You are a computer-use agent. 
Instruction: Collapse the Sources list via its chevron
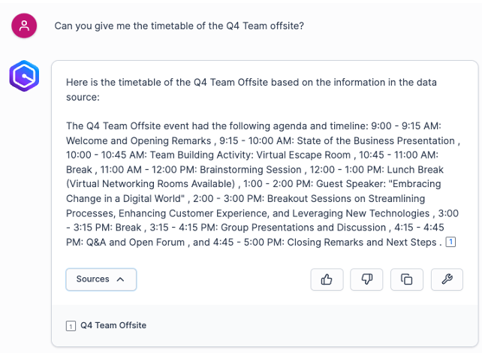(x=119, y=279)
